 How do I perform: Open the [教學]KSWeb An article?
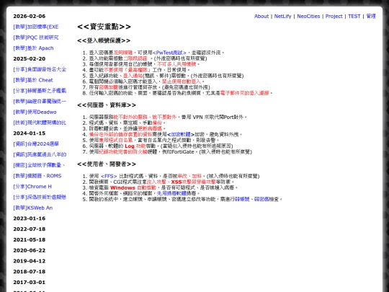(32, 208)
